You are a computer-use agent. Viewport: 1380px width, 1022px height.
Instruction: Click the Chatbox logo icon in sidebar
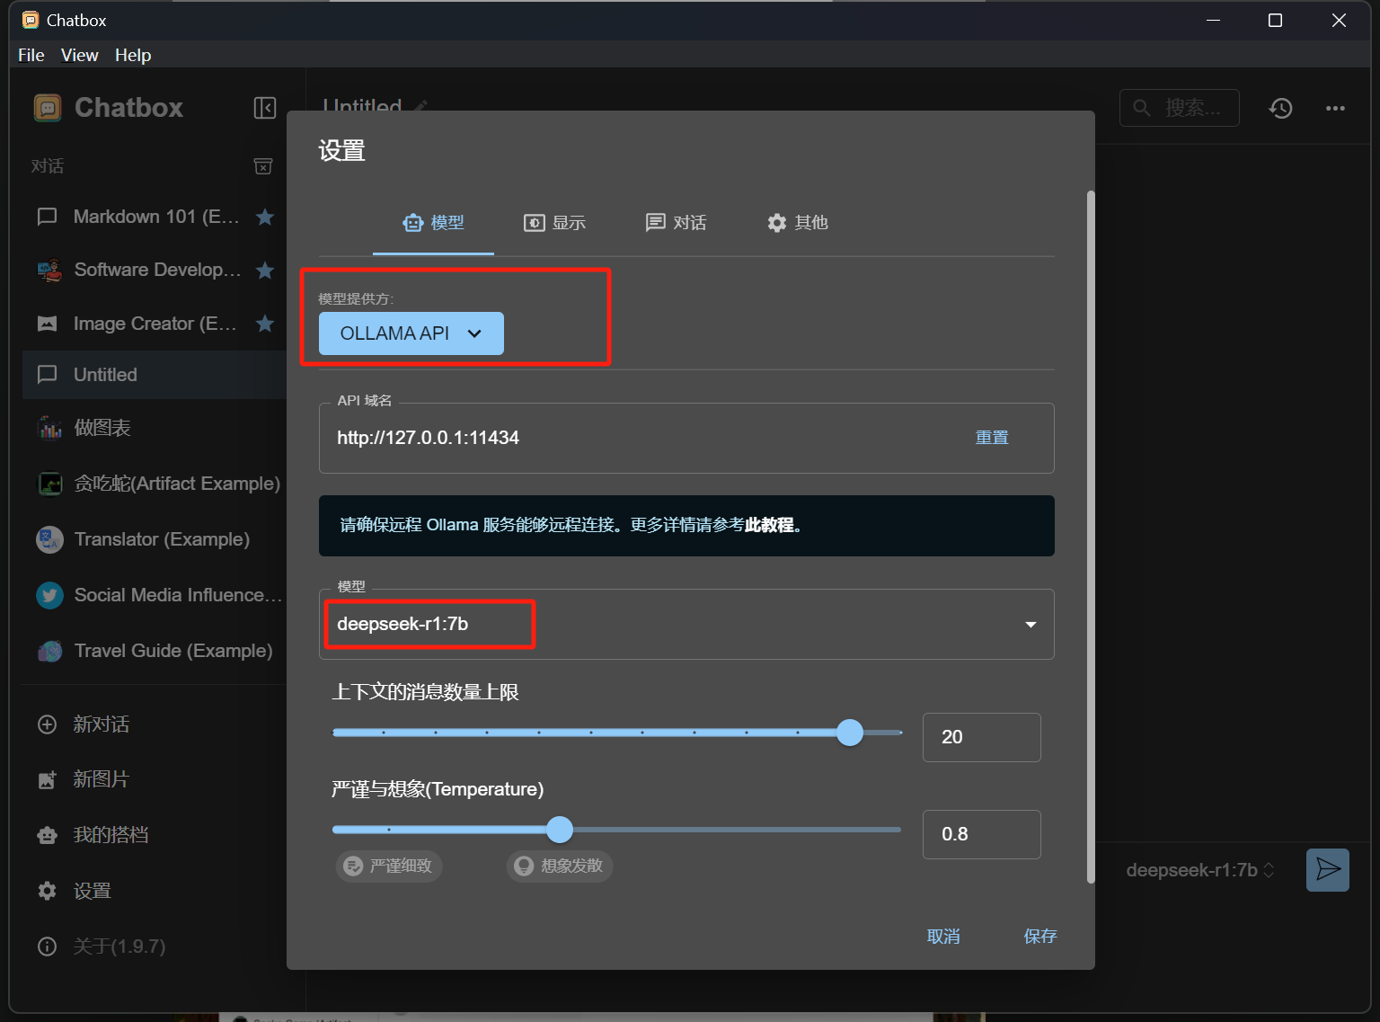click(x=48, y=108)
